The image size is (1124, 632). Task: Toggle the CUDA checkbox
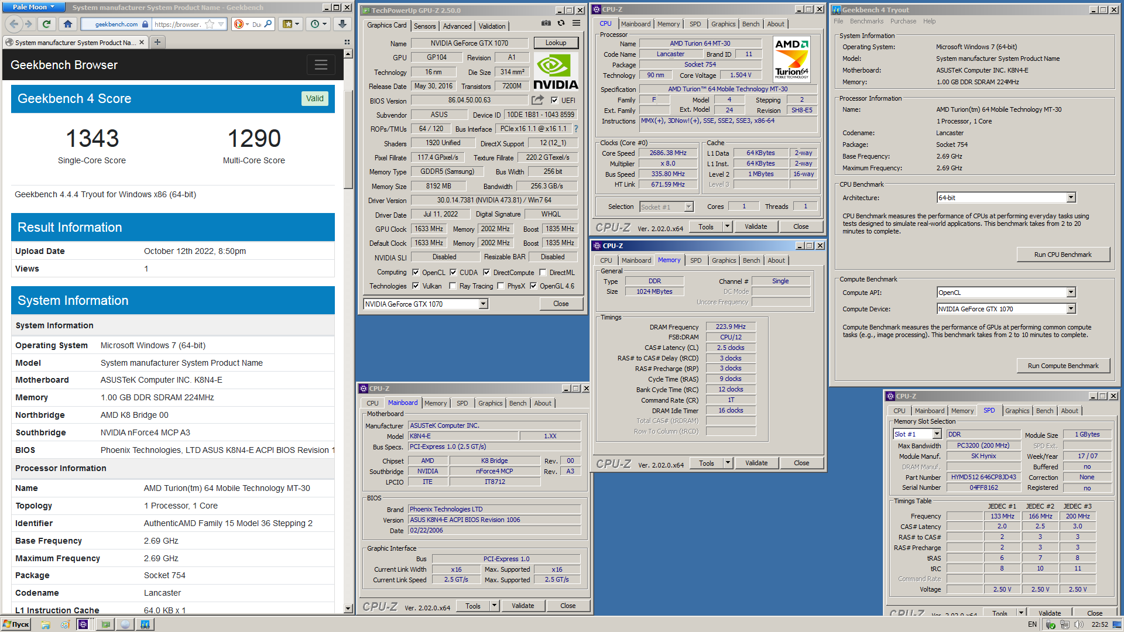point(453,272)
